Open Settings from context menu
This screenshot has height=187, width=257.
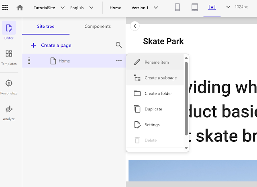(x=155, y=125)
